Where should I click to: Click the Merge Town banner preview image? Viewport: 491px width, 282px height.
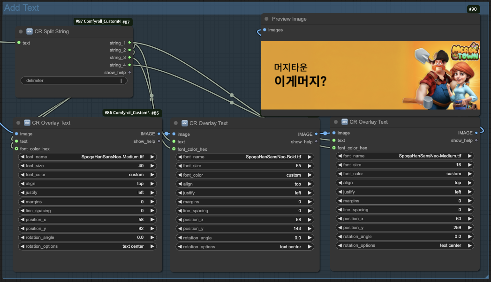(x=370, y=75)
